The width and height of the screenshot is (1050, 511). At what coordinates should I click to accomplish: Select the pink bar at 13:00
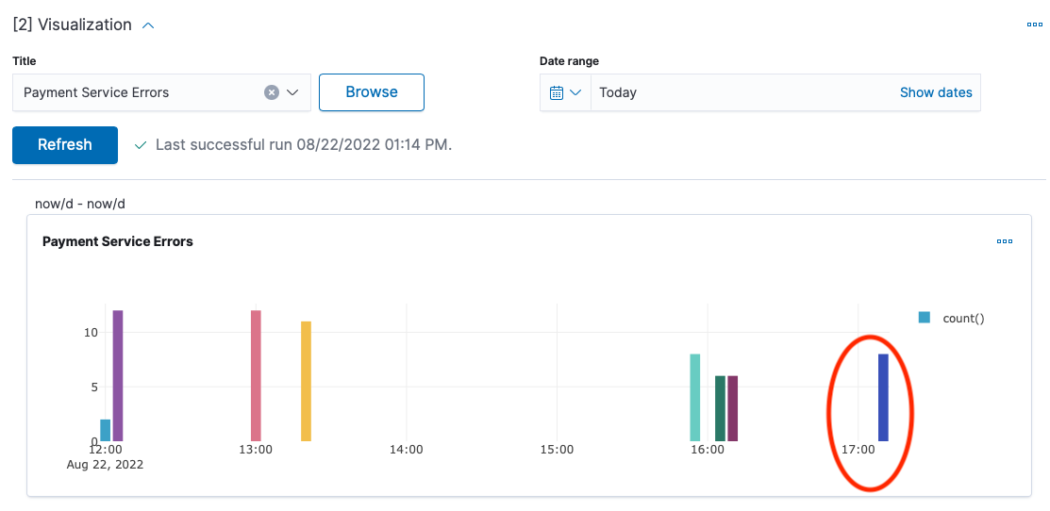(256, 375)
